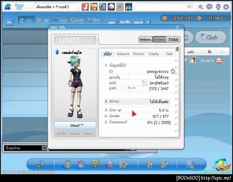Select the ทั่วไป tab
Image resolution: width=233 pixels, height=182 pixels.
pyautogui.click(x=108, y=54)
